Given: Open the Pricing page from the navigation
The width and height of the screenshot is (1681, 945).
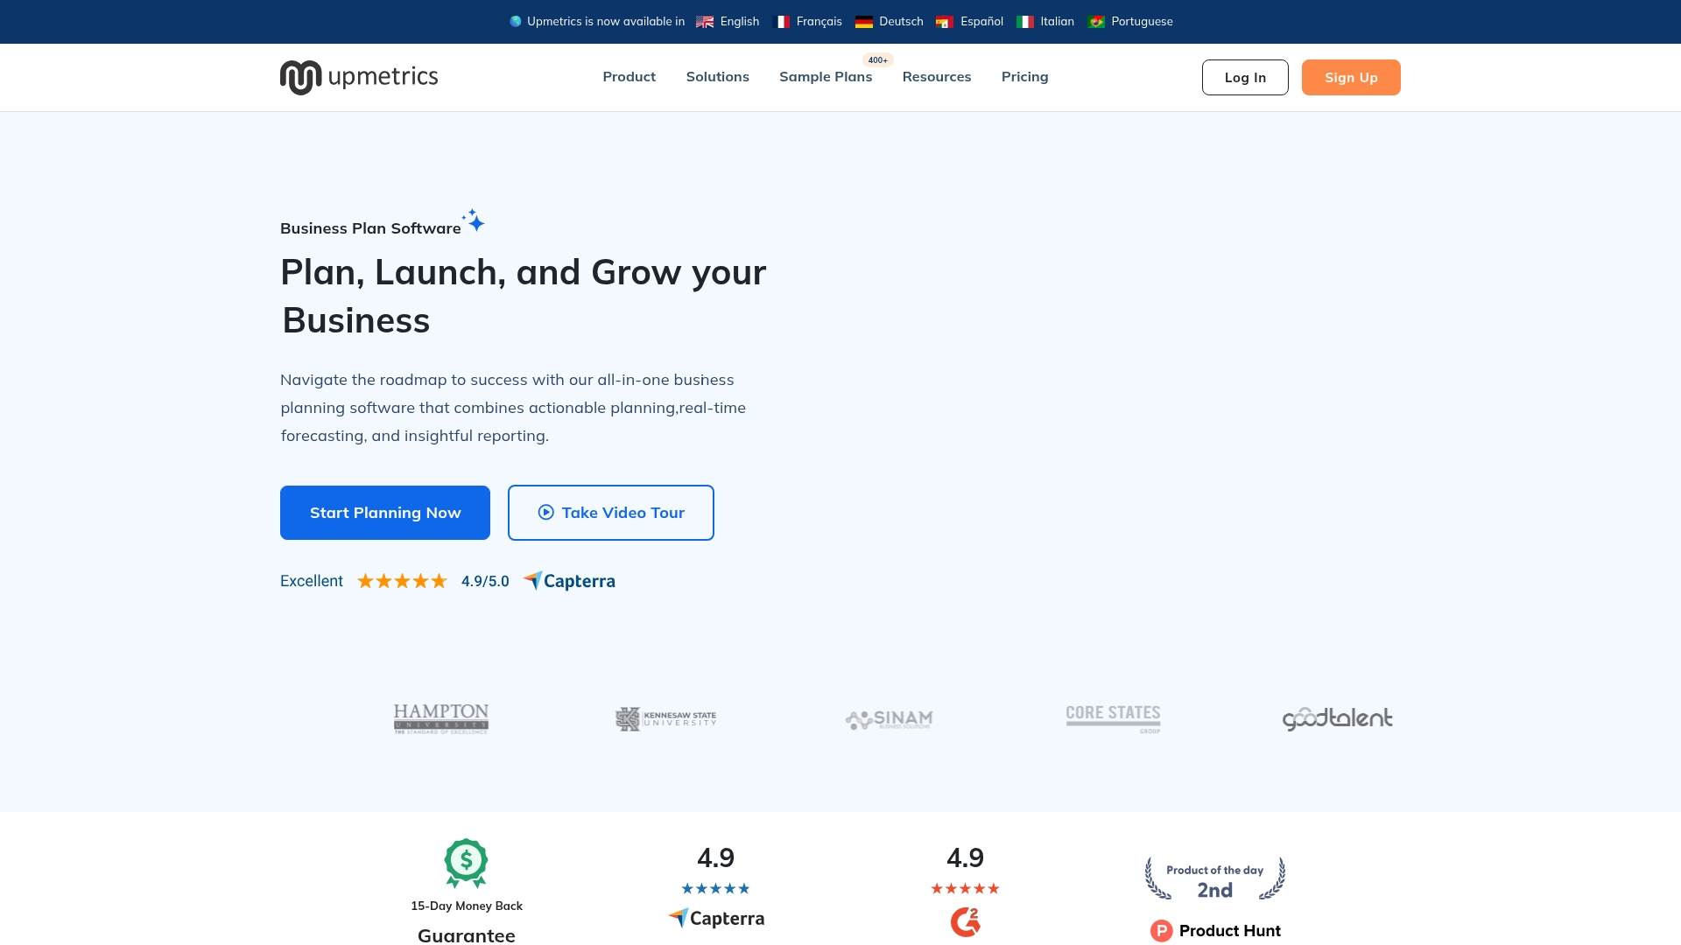Looking at the screenshot, I should pyautogui.click(x=1024, y=77).
